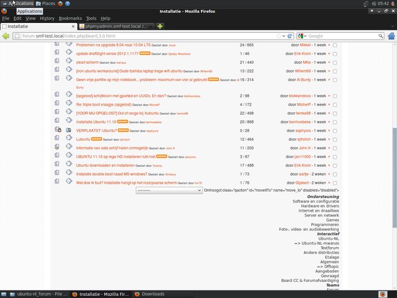The width and height of the screenshot is (397, 298).
Task: Open a new tab with the green plus icon
Action: 160,26
